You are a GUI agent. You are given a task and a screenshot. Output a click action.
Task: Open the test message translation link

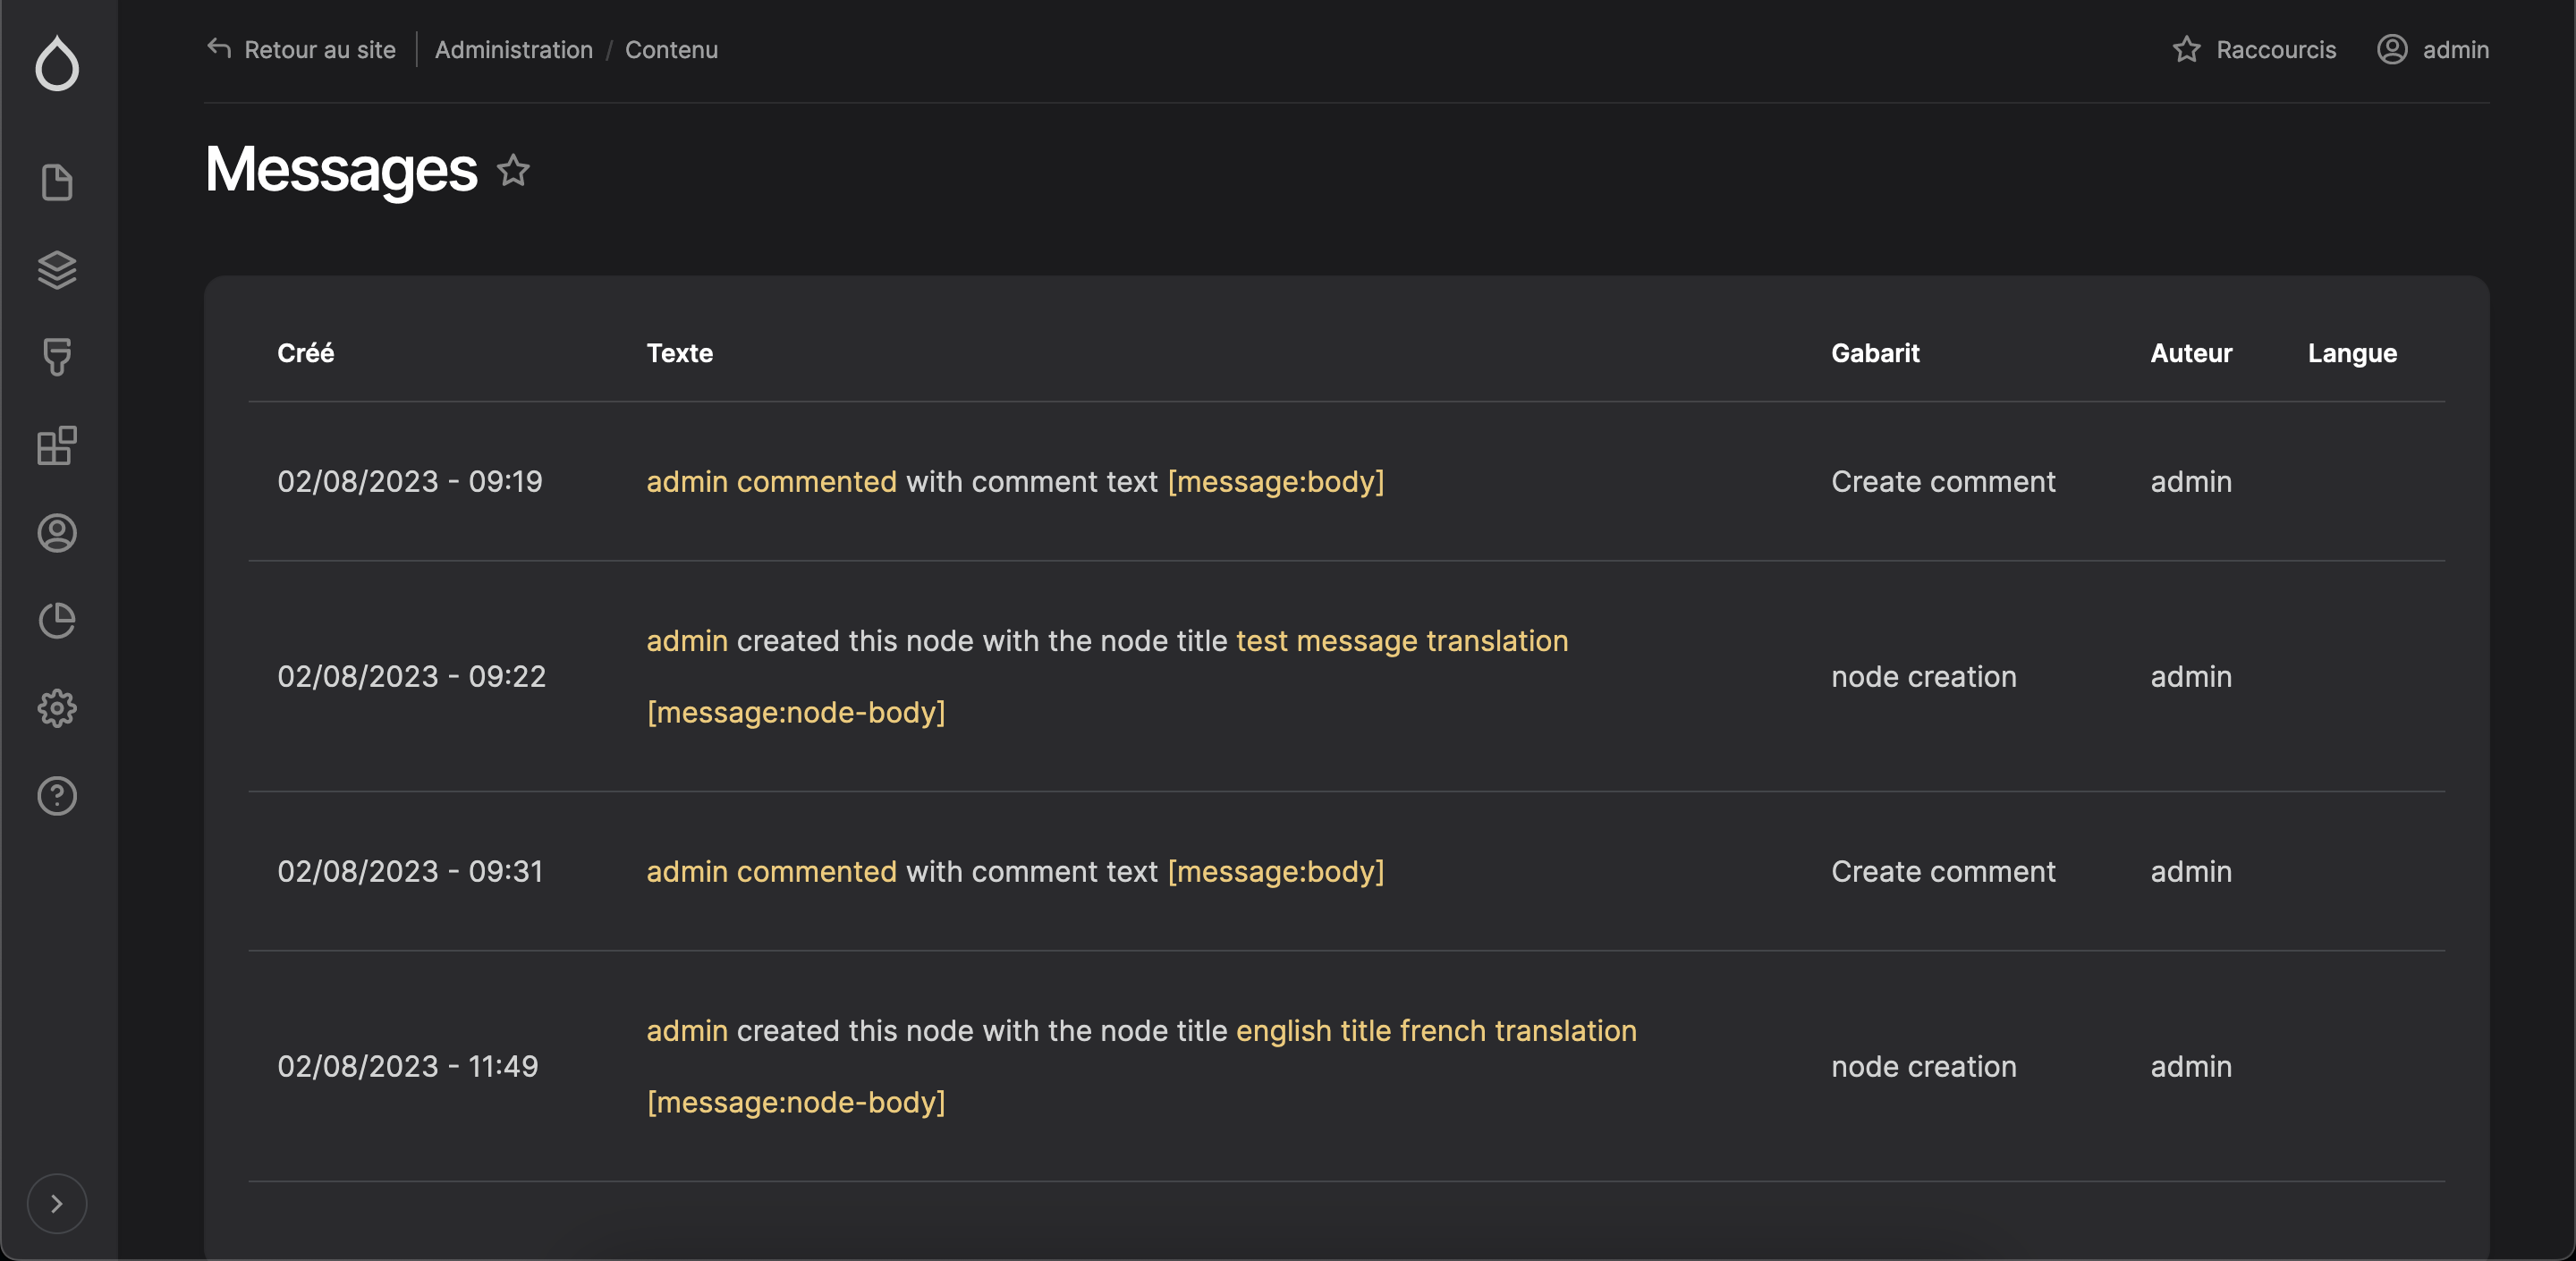click(x=1401, y=641)
